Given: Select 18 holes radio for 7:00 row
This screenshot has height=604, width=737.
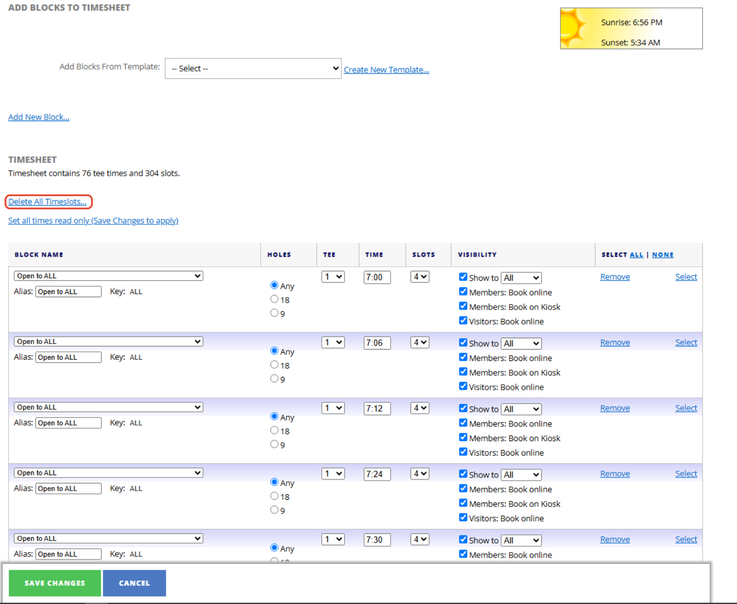Looking at the screenshot, I should 274,299.
